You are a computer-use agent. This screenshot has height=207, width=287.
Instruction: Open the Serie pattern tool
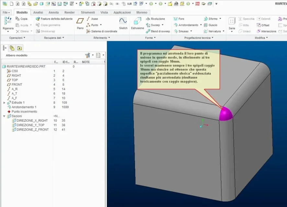click(232, 22)
